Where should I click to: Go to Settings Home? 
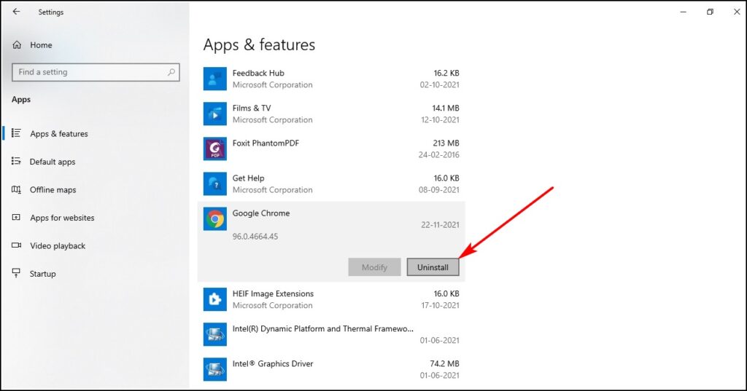pos(41,45)
